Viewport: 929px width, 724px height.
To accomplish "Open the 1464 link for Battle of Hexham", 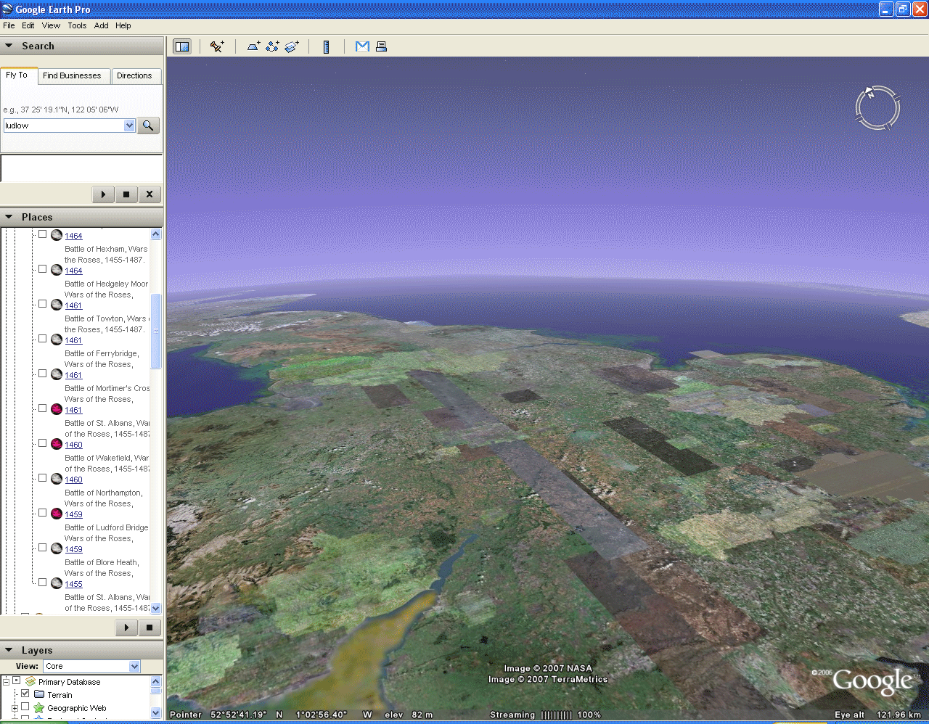I will click(x=73, y=236).
